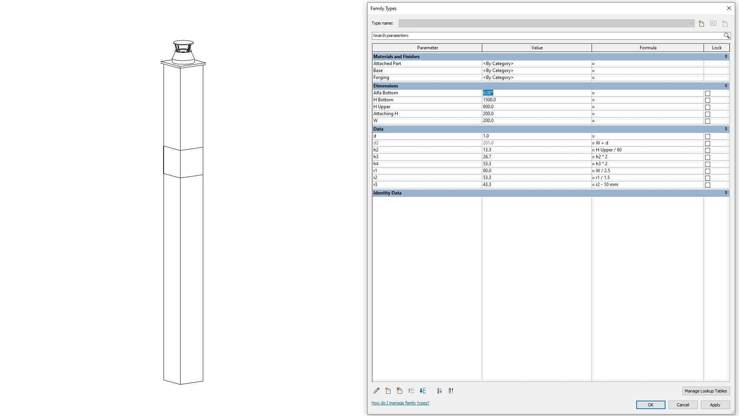Lock the r1 parameter
The image size is (739, 416).
pos(707,171)
